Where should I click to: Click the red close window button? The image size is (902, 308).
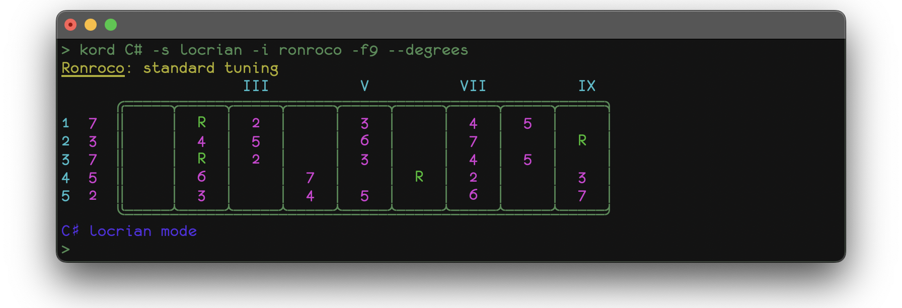(x=70, y=25)
